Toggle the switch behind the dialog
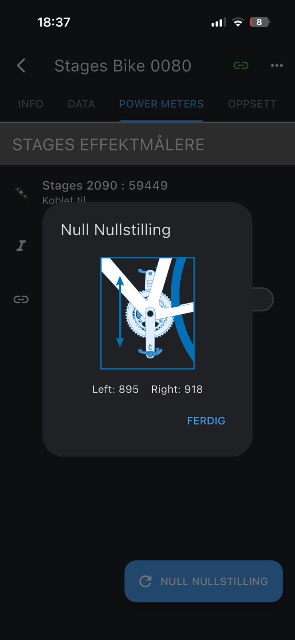 [263, 299]
